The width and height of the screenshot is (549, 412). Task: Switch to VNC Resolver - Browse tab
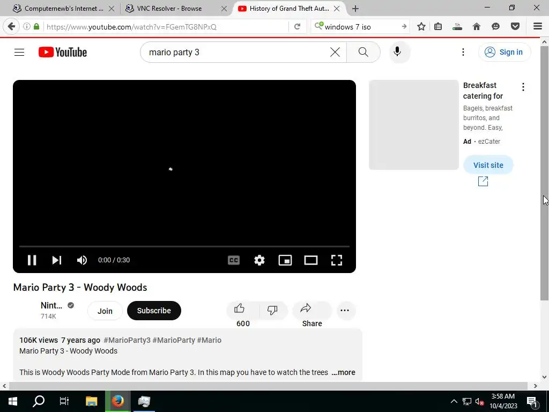[169, 9]
